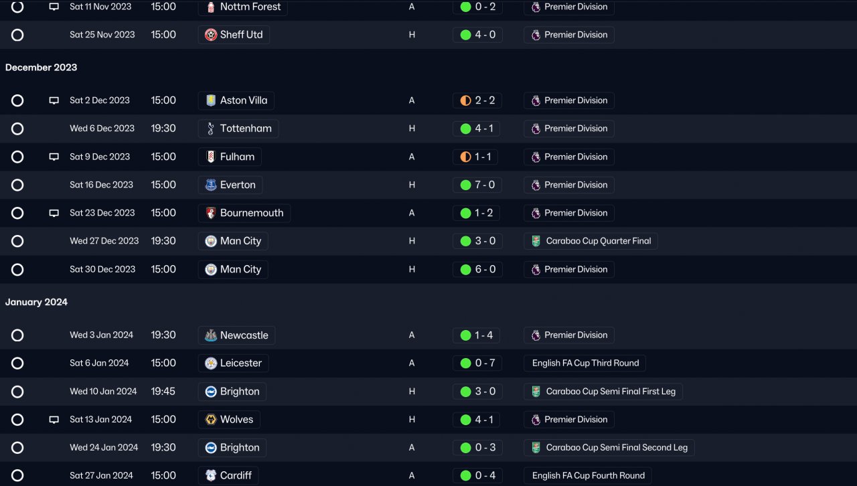Click the Bournemouth club badge icon
This screenshot has width=857, height=486.
click(211, 213)
